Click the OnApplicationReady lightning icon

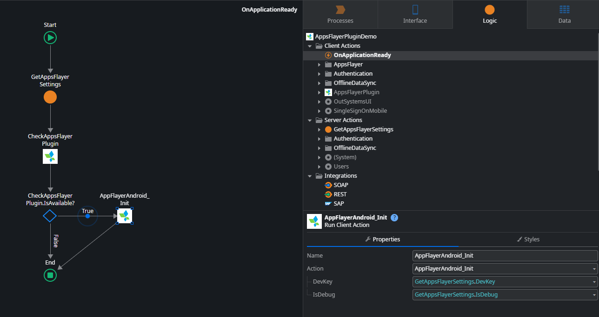click(x=328, y=55)
